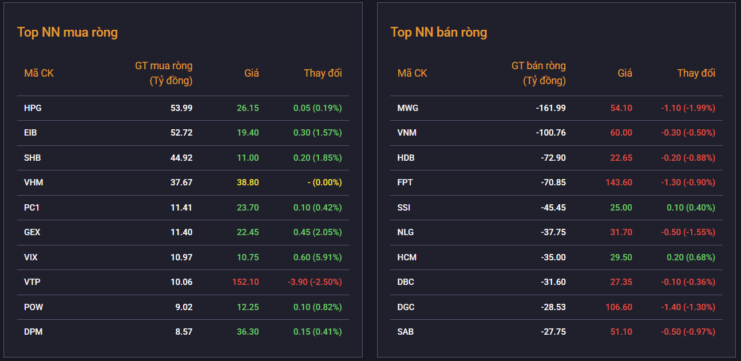
Task: Click NLG change -0.50 (-1.55%)
Action: point(688,232)
